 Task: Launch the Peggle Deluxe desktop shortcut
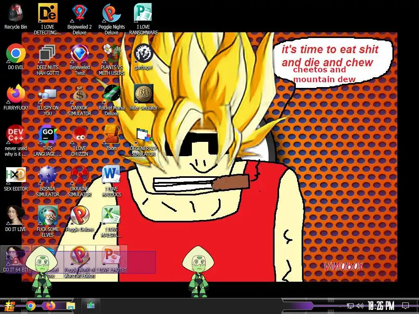point(79,218)
